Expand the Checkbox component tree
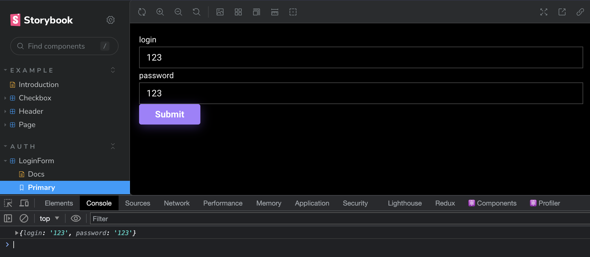This screenshot has height=257, width=590. (5, 98)
